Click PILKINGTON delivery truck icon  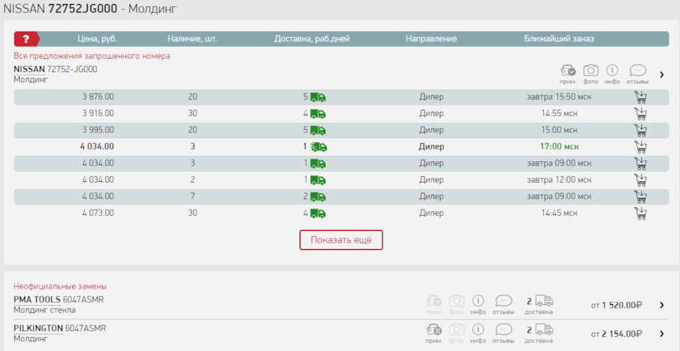(544, 330)
